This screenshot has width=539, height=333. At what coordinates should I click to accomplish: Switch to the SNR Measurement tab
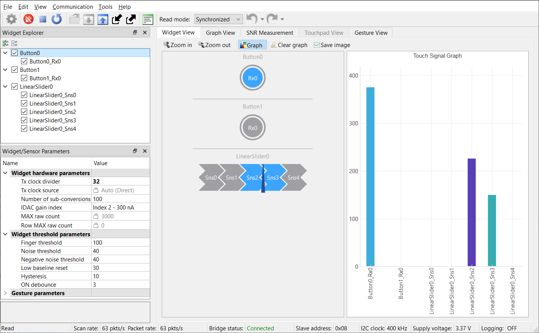269,33
